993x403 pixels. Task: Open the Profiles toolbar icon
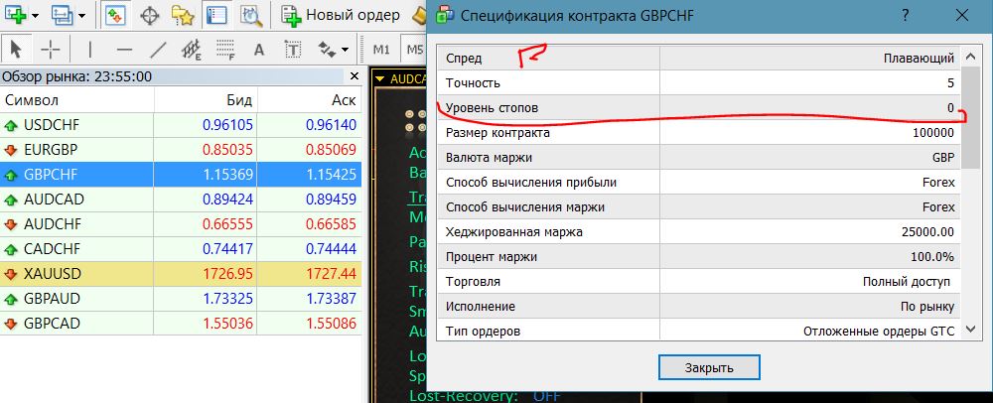pos(63,15)
